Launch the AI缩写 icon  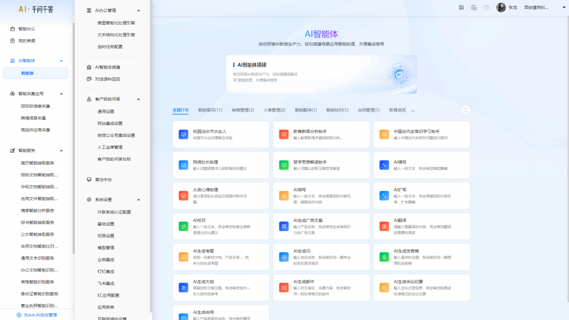(x=384, y=165)
